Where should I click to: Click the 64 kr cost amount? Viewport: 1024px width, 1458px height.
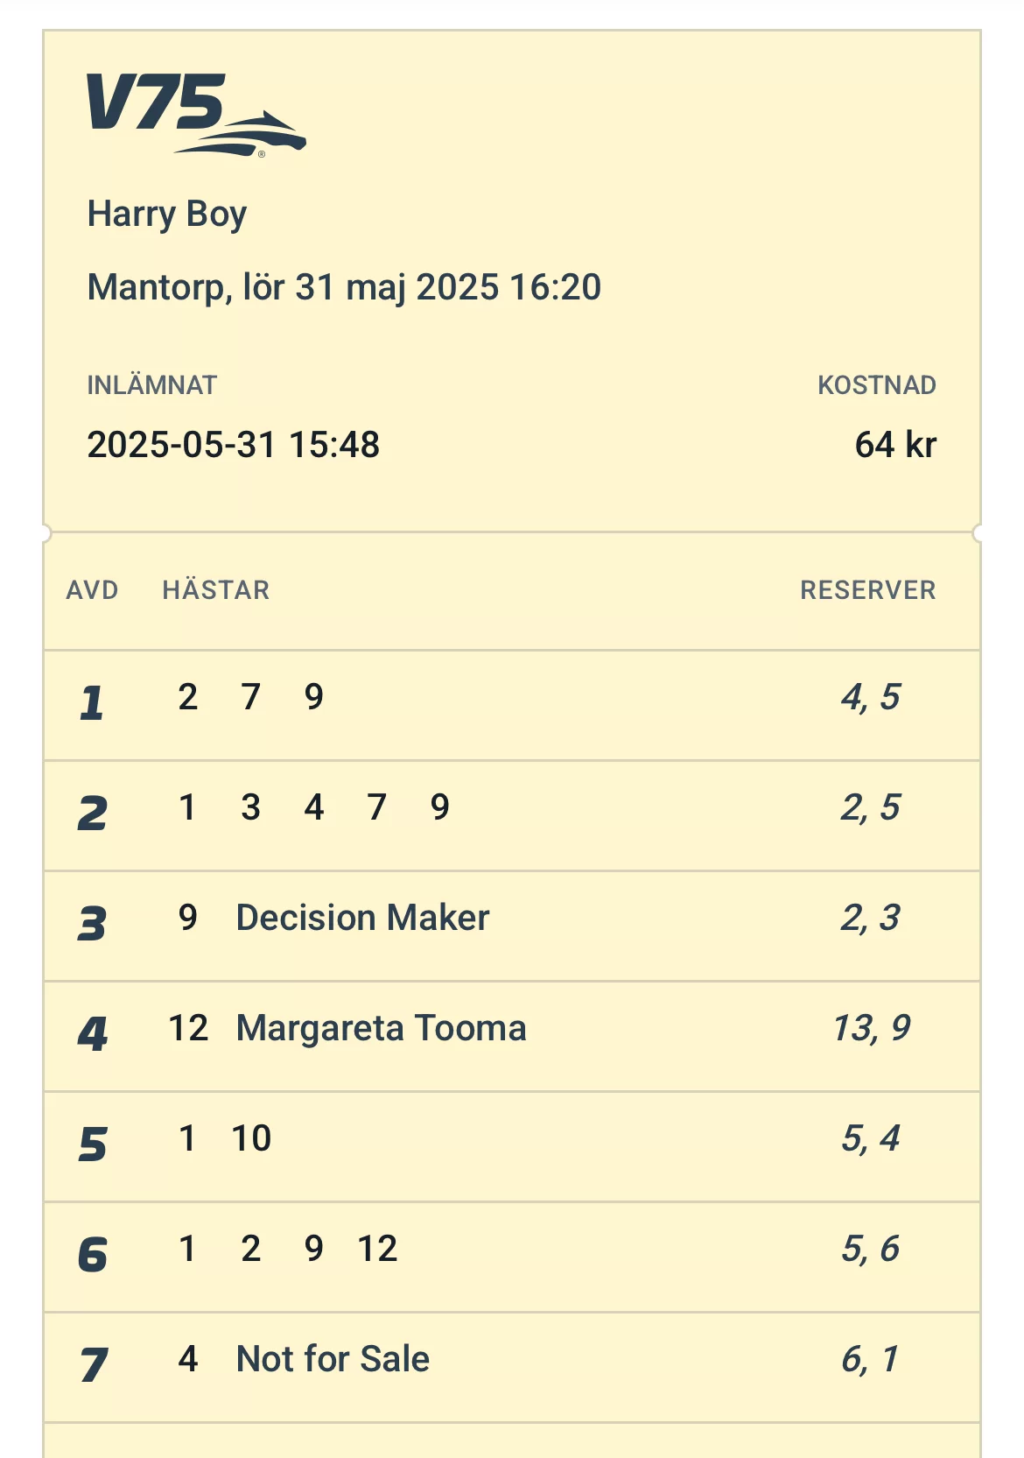pos(894,445)
